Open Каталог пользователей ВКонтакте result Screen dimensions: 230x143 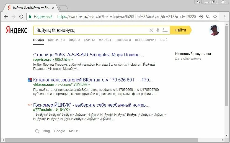point(93,80)
